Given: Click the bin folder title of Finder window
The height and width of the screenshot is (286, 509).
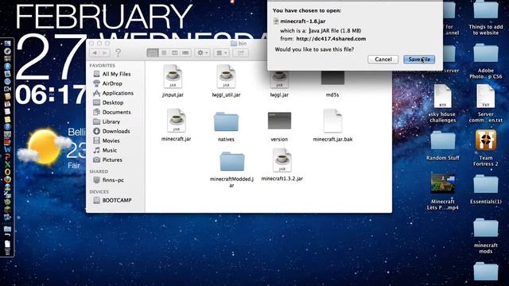Looking at the screenshot, I should [x=239, y=43].
